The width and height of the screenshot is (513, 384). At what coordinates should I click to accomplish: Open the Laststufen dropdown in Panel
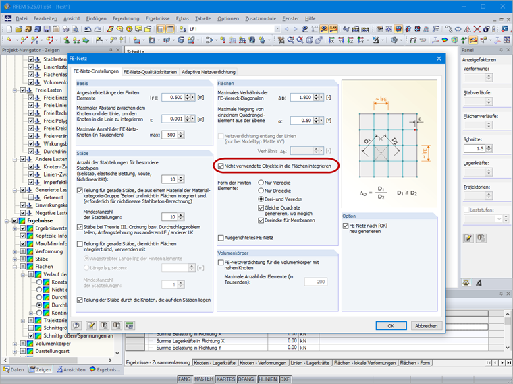(x=500, y=218)
